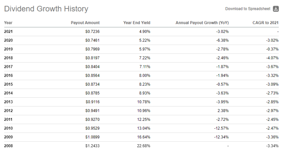Click the Download to Spreadsheet link

(x=248, y=9)
